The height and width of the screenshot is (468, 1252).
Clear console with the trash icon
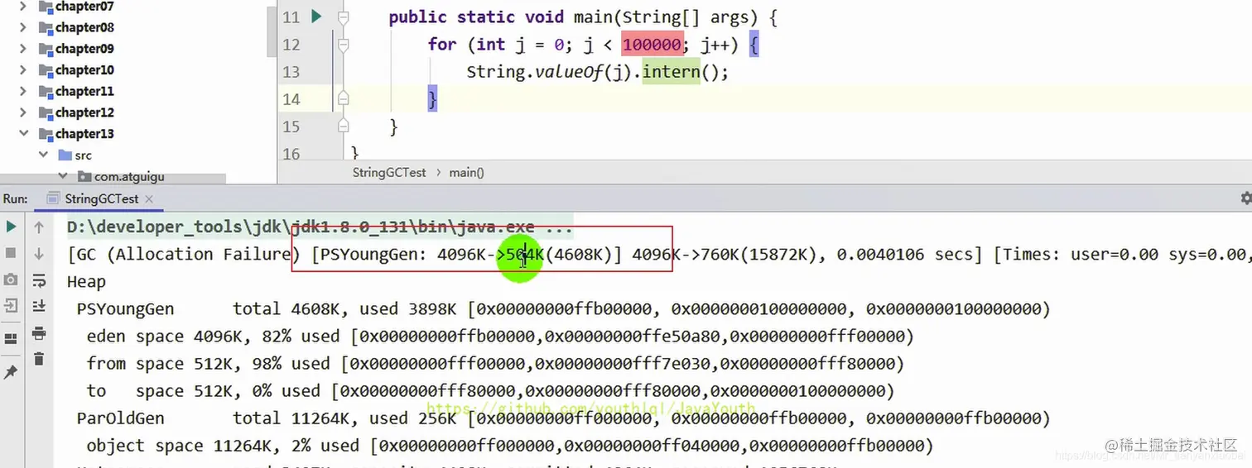(x=39, y=359)
